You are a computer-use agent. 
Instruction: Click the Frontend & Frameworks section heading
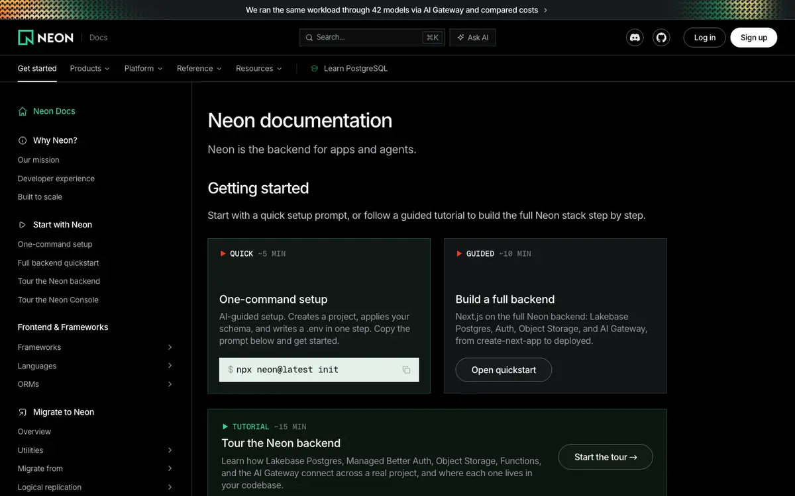click(x=63, y=327)
